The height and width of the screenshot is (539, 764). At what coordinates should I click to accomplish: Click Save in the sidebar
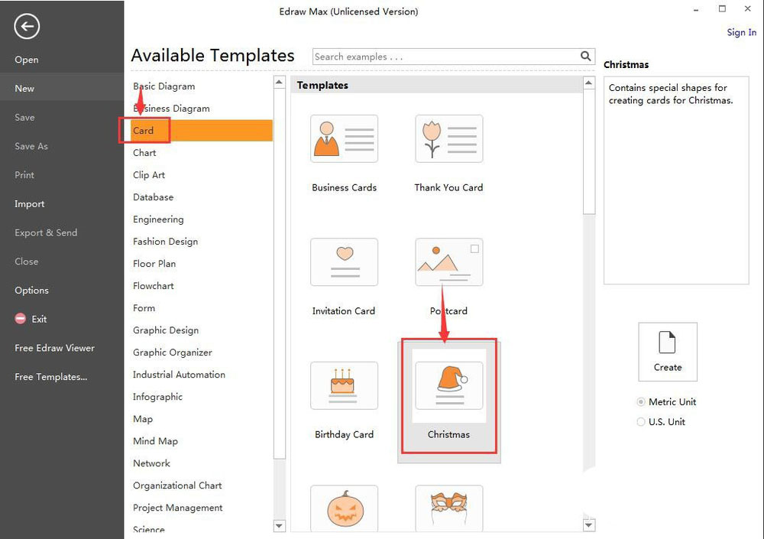pos(24,117)
